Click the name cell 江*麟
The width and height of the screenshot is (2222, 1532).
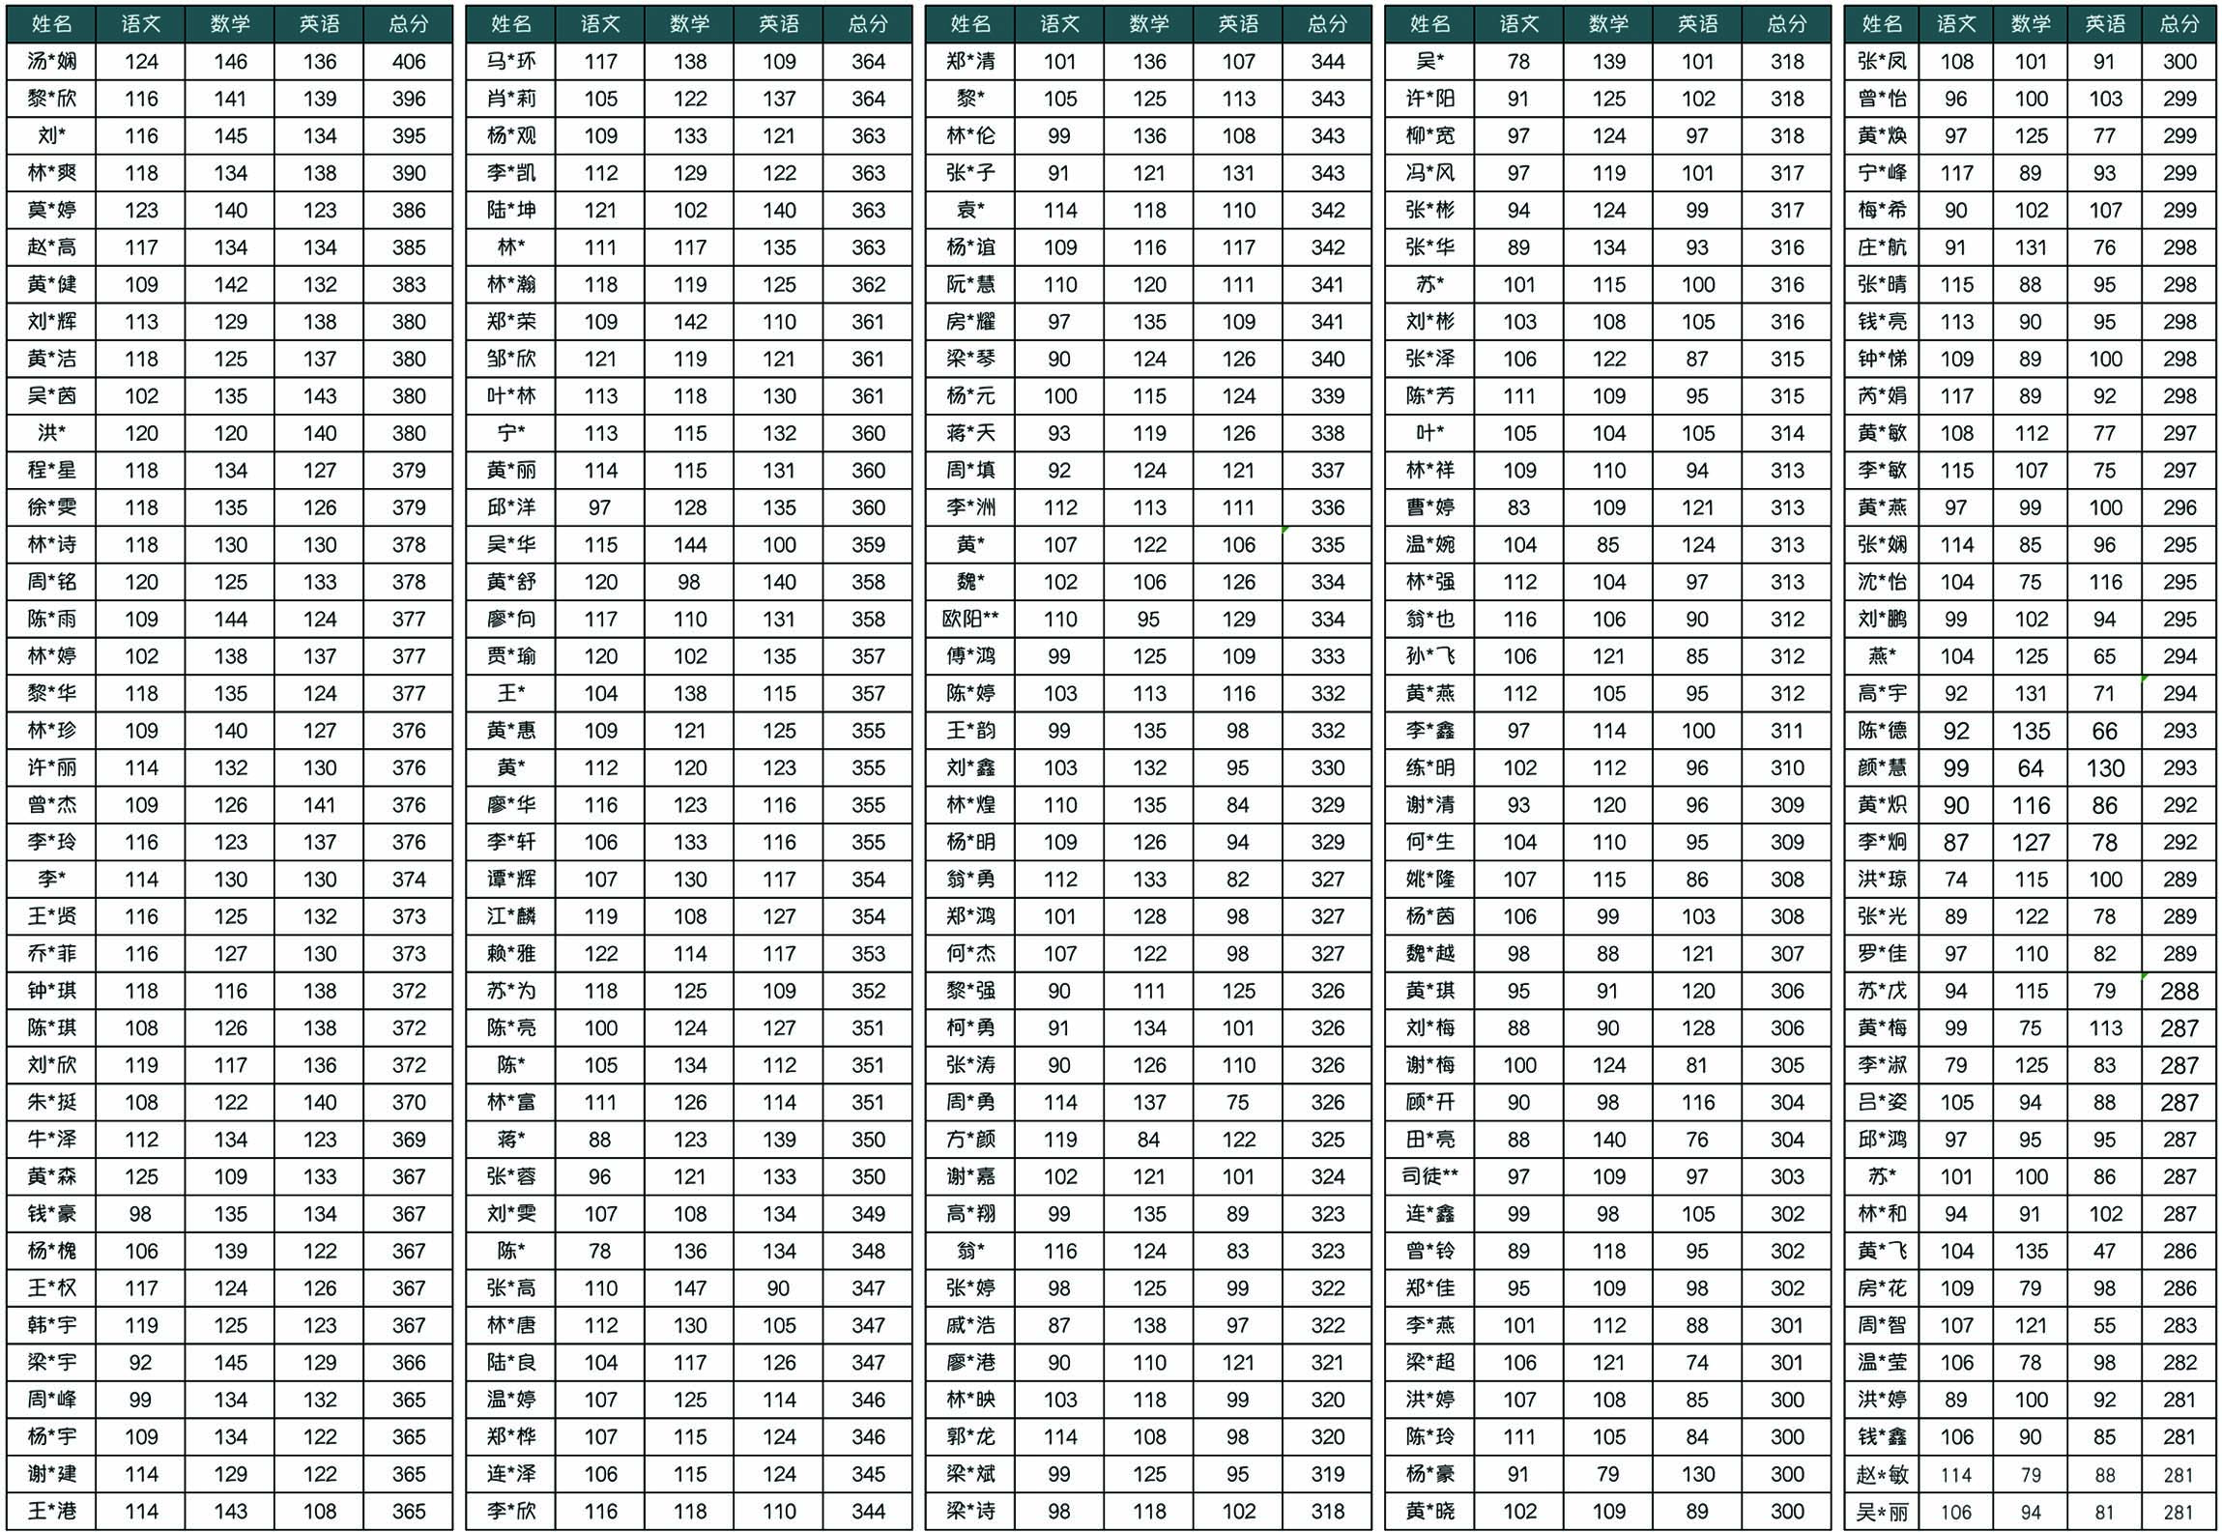point(511,916)
